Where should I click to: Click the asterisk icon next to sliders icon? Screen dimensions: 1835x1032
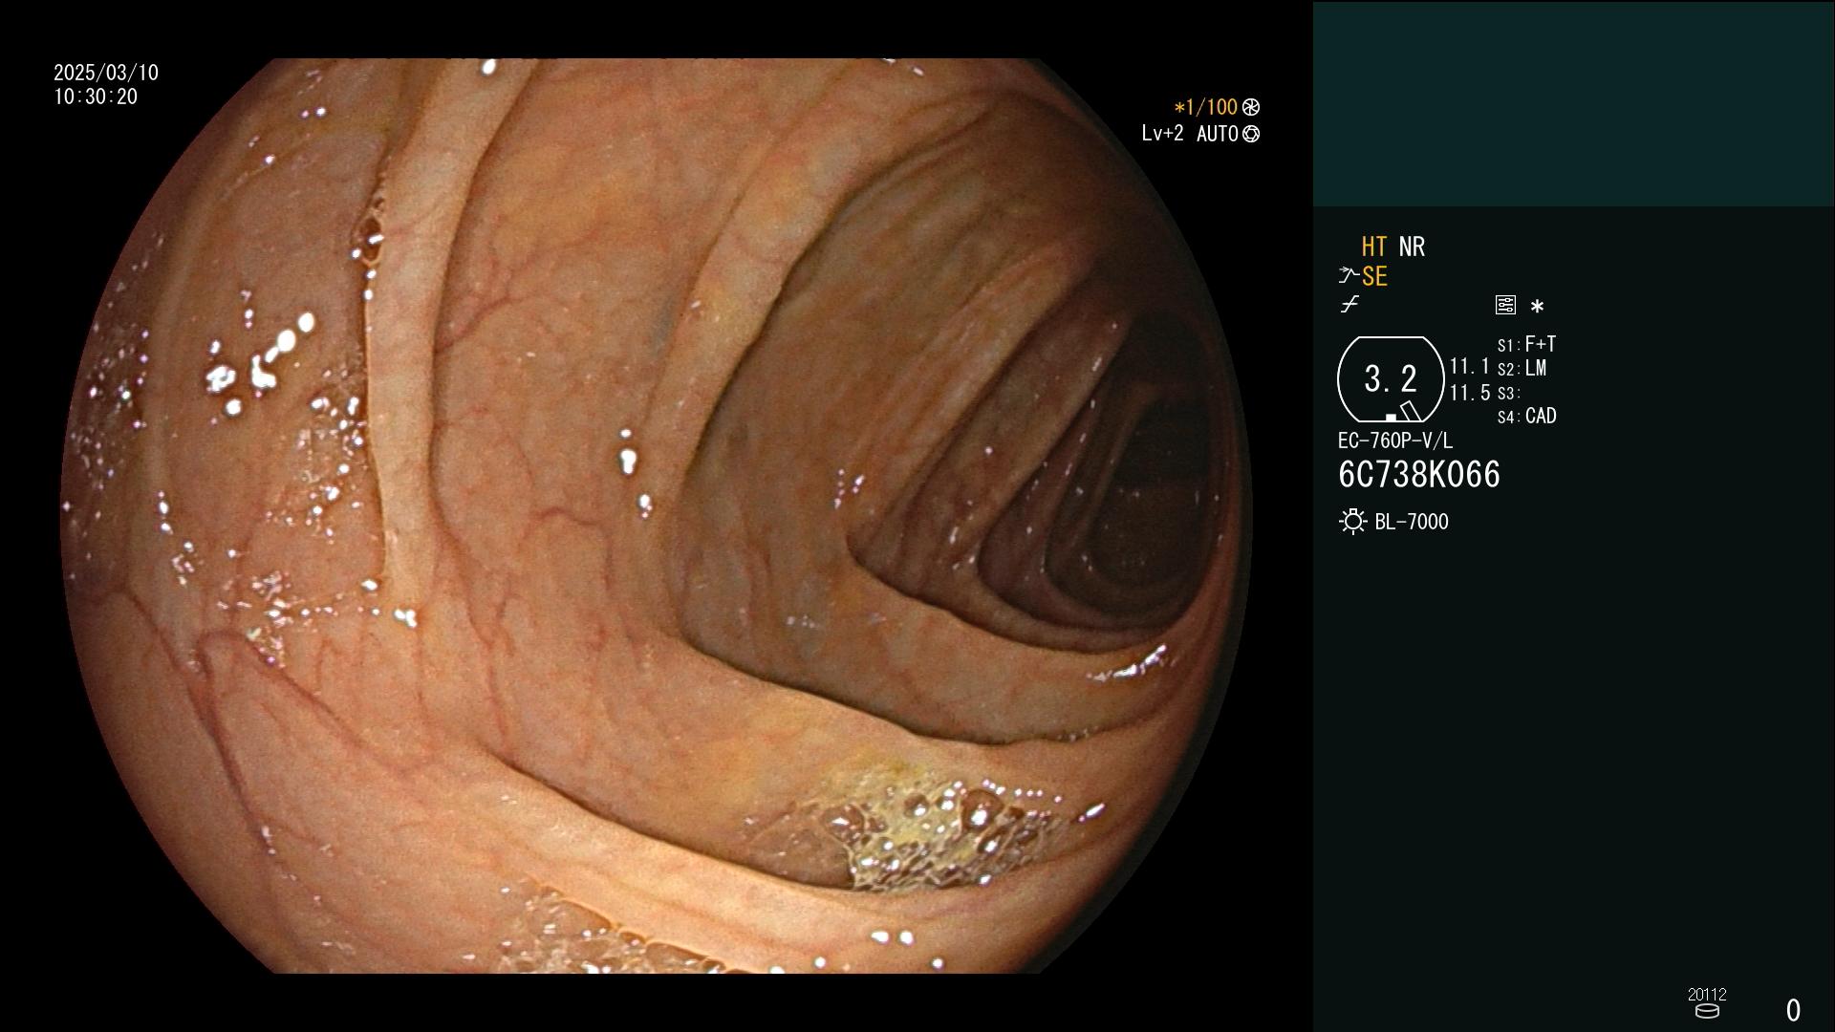(1537, 307)
